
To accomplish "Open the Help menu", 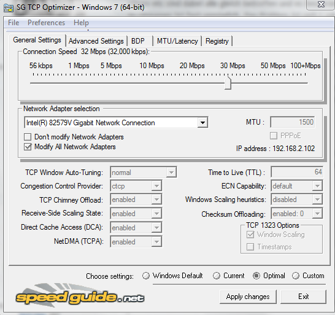I will pyautogui.click(x=81, y=23).
